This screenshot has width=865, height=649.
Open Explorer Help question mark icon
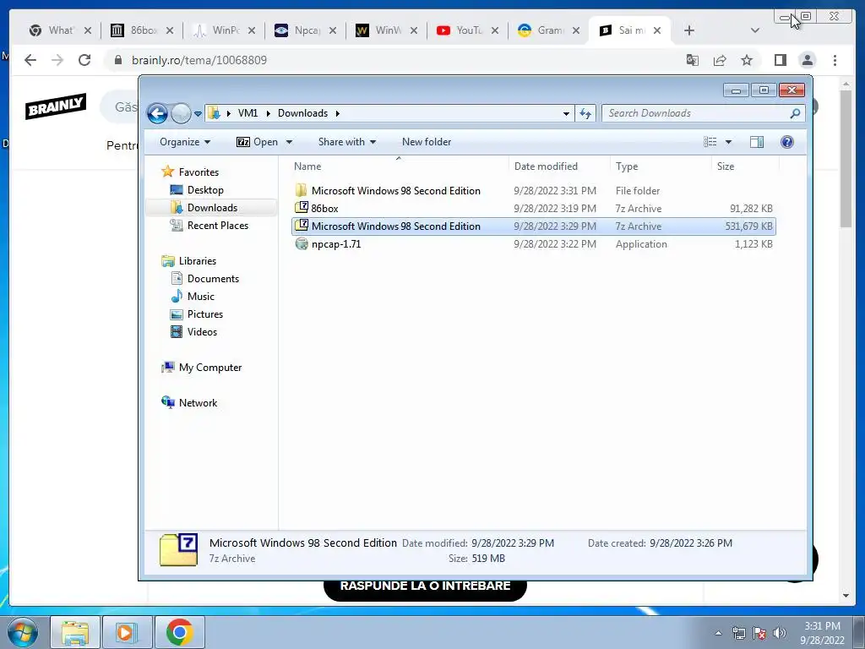[787, 142]
